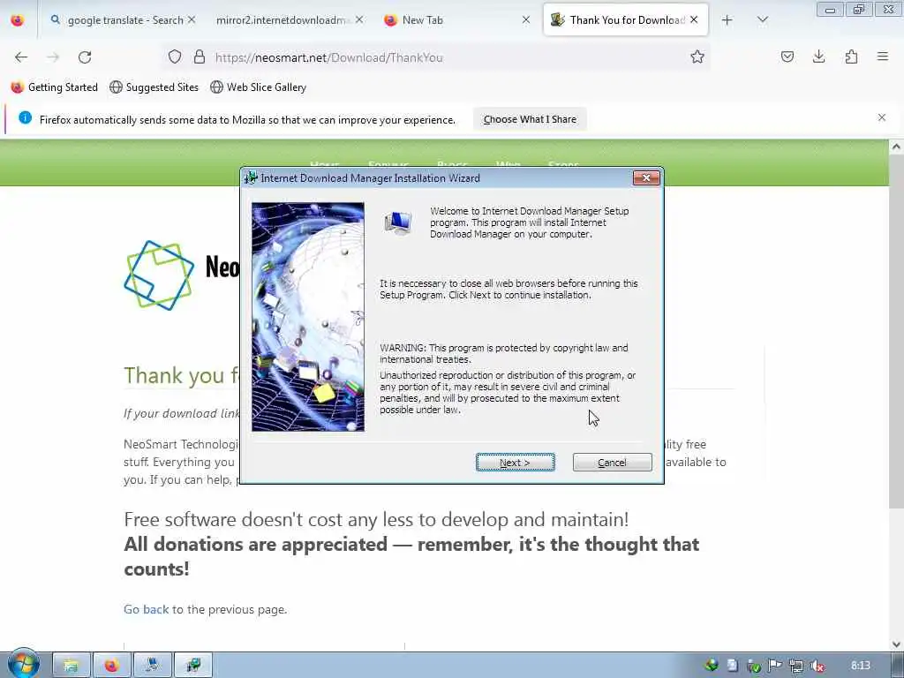This screenshot has width=904, height=678.
Task: Close the mirror2 tab
Action: (x=359, y=19)
